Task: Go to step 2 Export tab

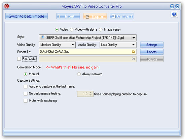Action: [95, 16]
